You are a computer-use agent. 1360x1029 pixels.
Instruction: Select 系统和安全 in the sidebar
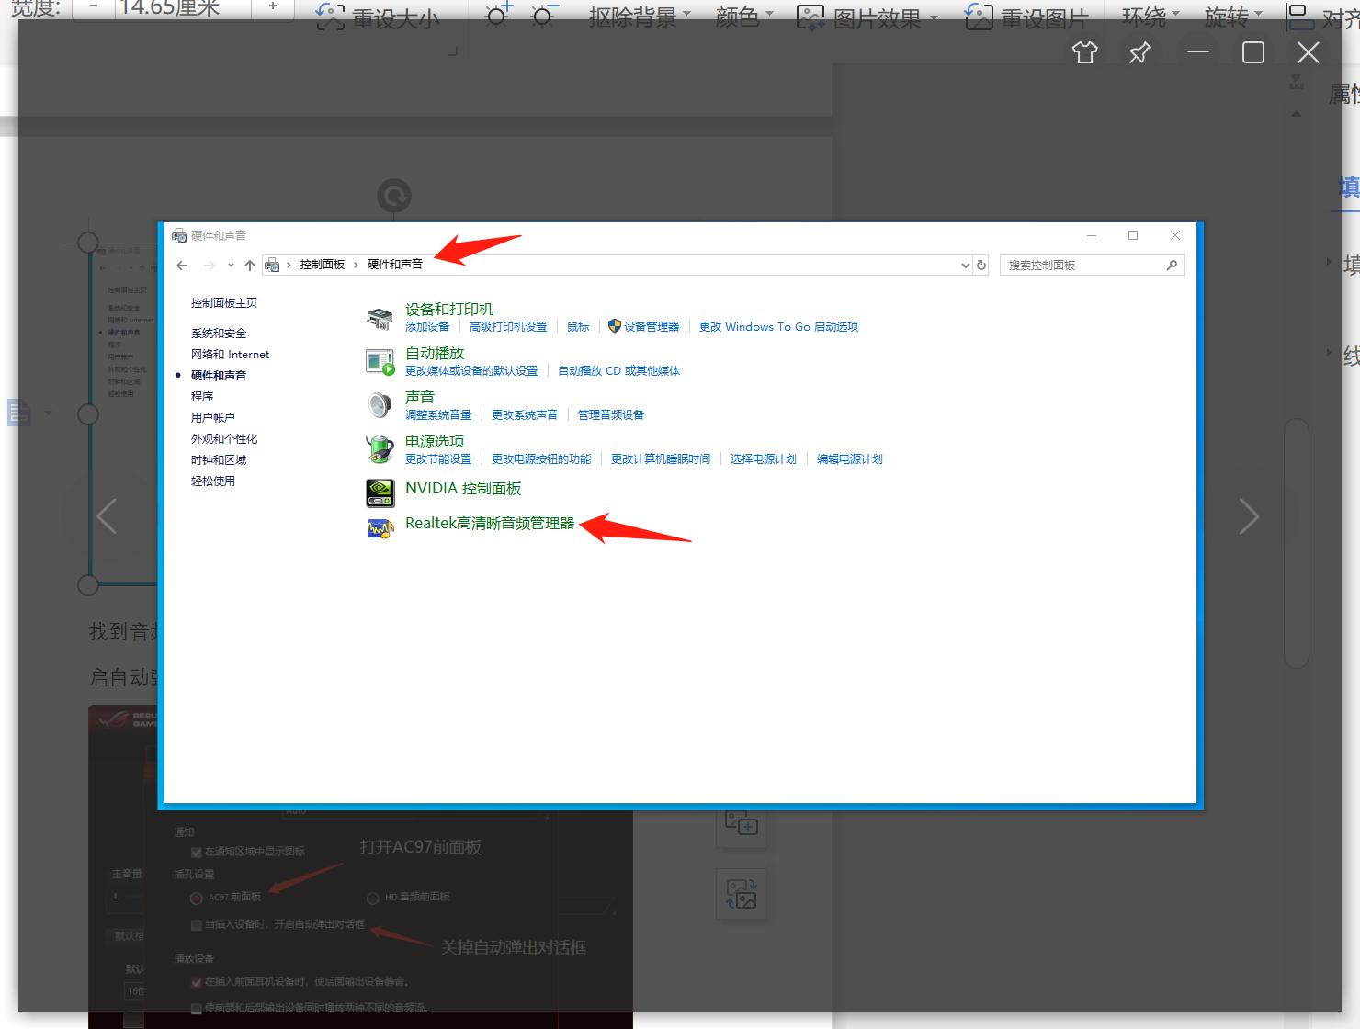click(x=219, y=334)
